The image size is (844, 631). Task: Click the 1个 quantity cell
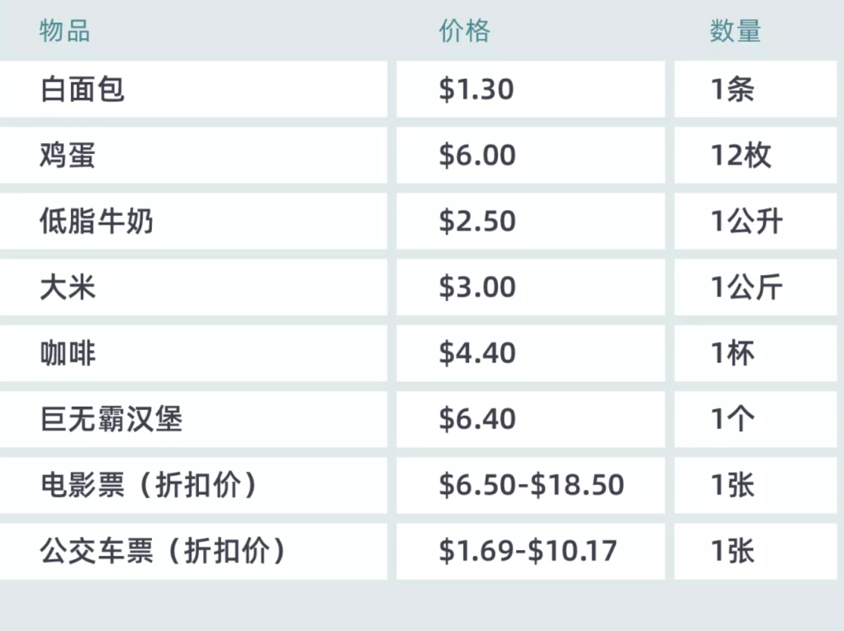(x=733, y=419)
